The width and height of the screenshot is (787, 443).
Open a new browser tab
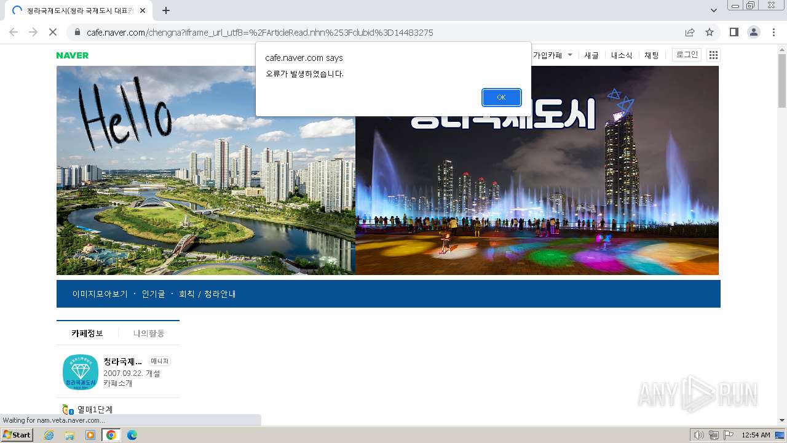tap(166, 10)
